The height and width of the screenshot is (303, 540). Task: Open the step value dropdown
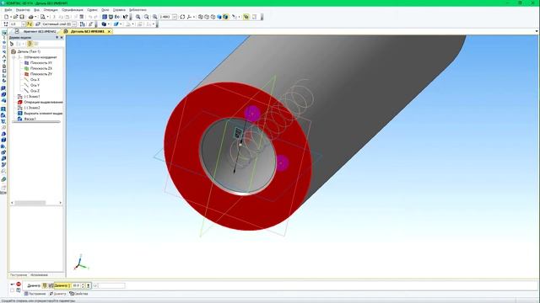pyautogui.click(x=24, y=24)
